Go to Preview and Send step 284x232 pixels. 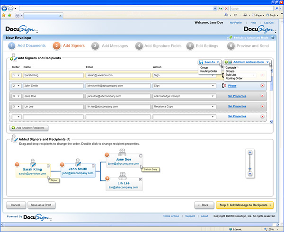click(x=248, y=46)
